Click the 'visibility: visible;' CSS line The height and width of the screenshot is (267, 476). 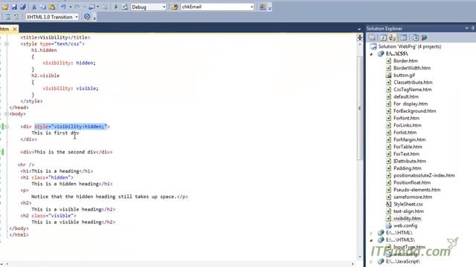pyautogui.click(x=71, y=88)
